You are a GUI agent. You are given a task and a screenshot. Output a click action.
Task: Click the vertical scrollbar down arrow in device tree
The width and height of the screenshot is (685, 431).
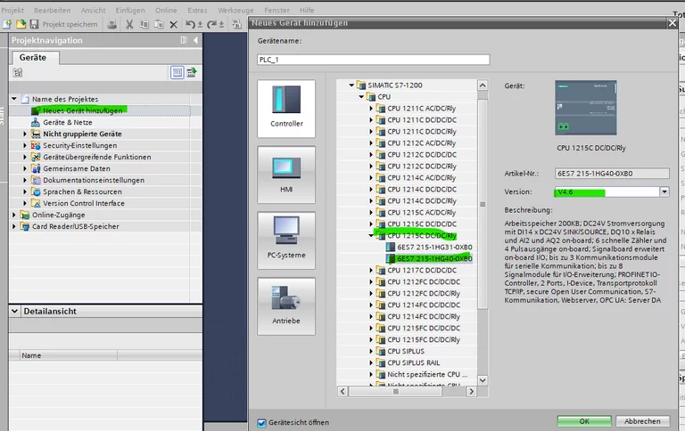coord(483,380)
